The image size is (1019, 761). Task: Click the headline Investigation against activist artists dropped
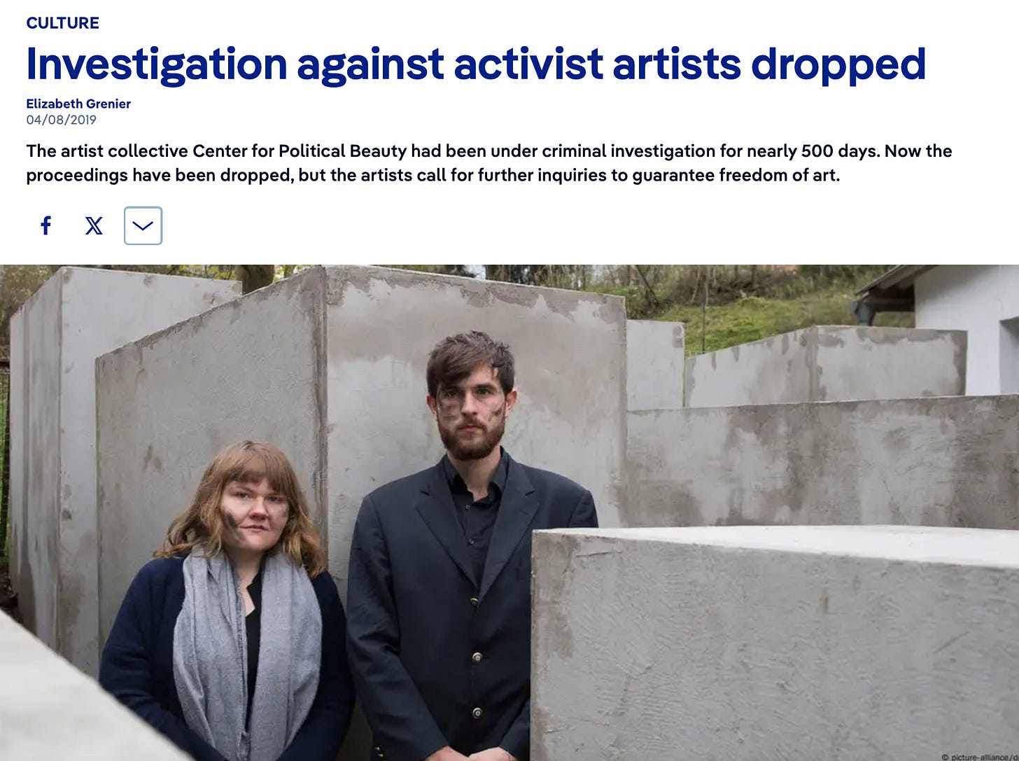476,64
